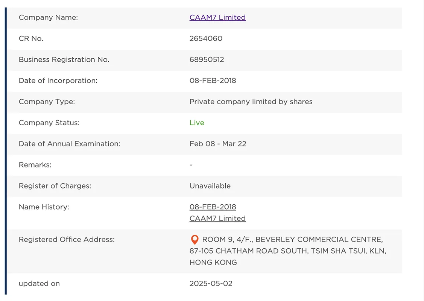Click the Remarks row dash value
The image size is (424, 301).
click(191, 165)
